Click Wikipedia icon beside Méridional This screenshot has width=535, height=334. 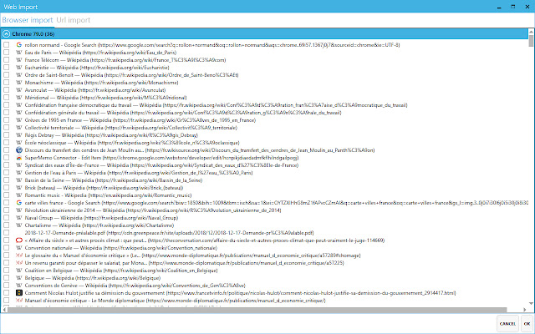click(x=19, y=98)
